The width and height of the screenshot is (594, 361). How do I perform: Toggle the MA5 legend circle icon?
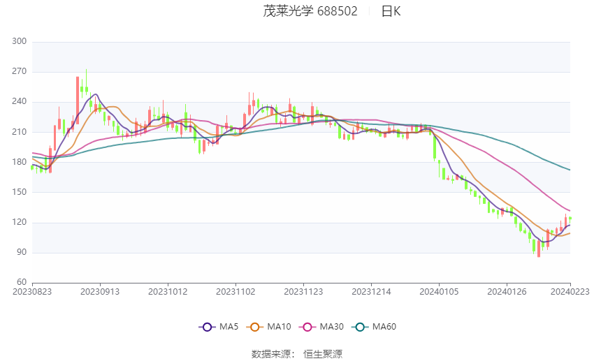pos(207,327)
